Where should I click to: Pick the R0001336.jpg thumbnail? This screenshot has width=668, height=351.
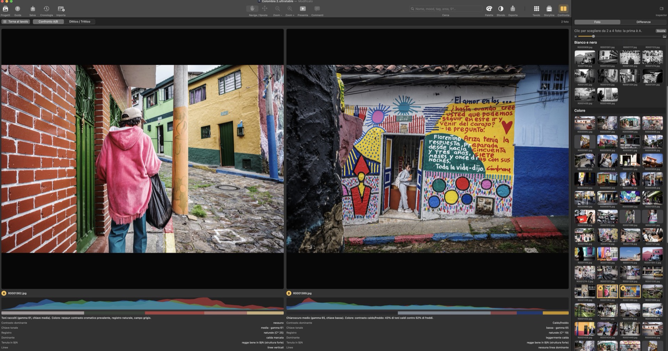pos(585,292)
